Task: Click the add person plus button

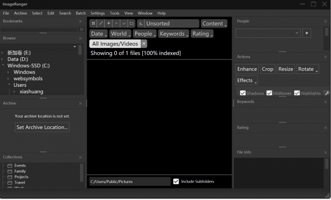Action: [x=307, y=33]
